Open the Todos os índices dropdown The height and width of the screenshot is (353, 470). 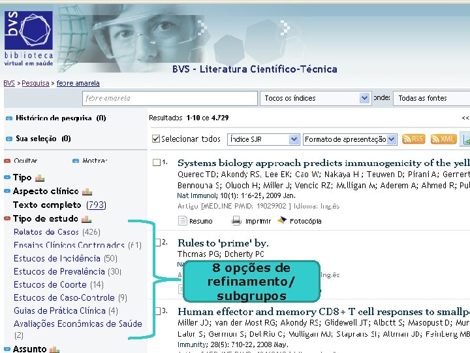(x=316, y=98)
